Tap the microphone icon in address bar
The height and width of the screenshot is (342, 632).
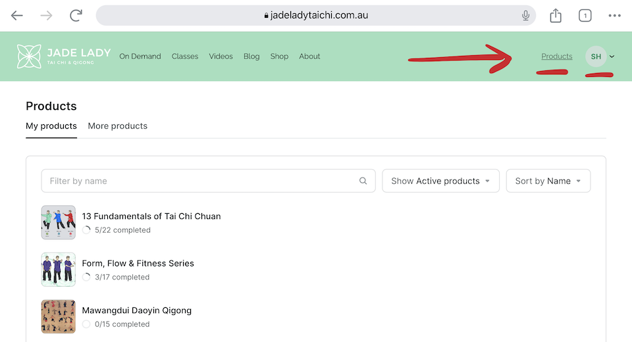point(525,16)
